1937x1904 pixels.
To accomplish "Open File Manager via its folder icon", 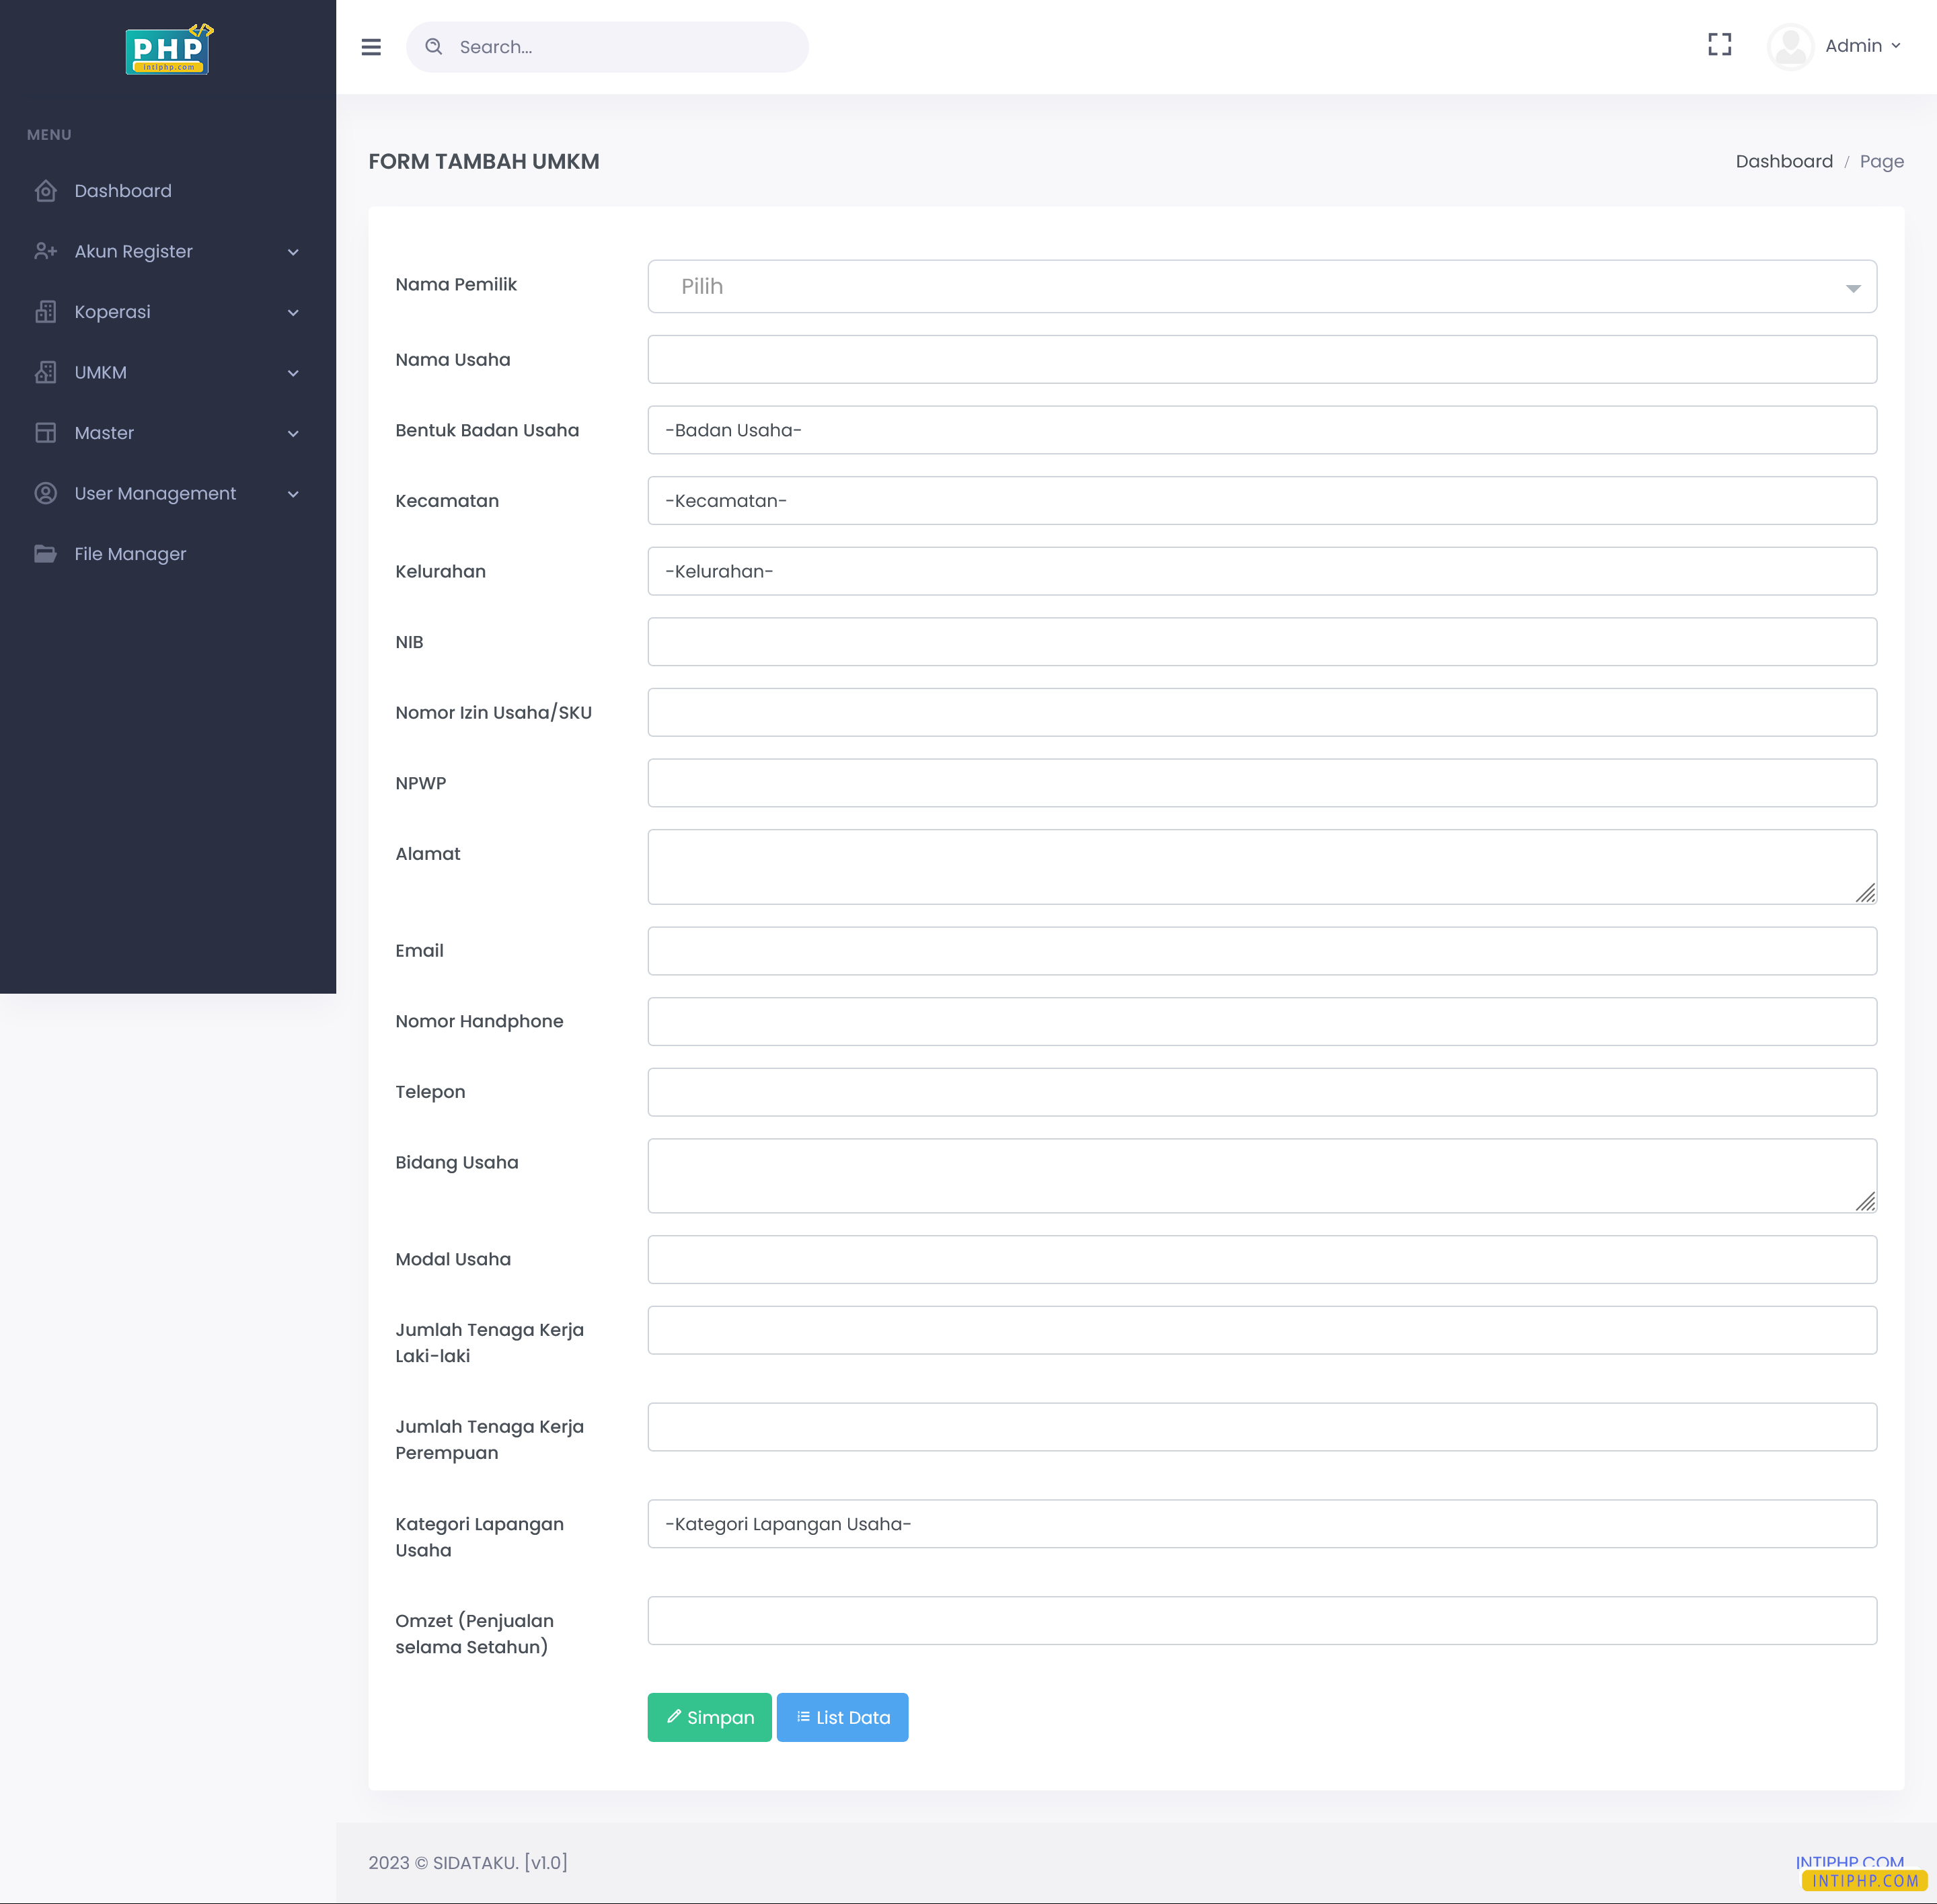I will tap(46, 553).
